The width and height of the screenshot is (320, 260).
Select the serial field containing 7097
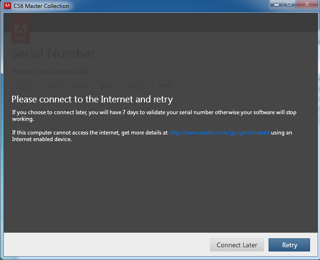tap(165, 86)
